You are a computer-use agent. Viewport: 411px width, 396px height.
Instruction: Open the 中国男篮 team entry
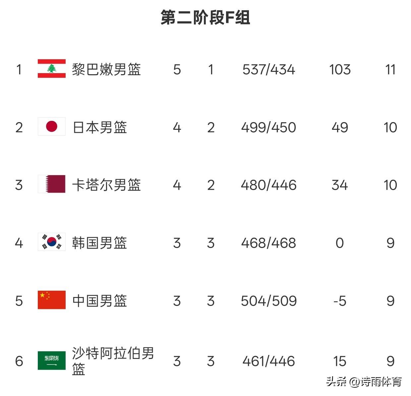pos(100,301)
